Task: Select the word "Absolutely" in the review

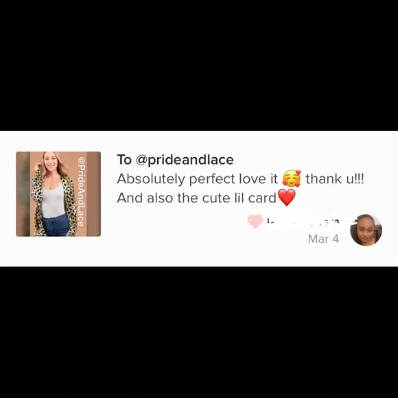Action: (x=151, y=179)
